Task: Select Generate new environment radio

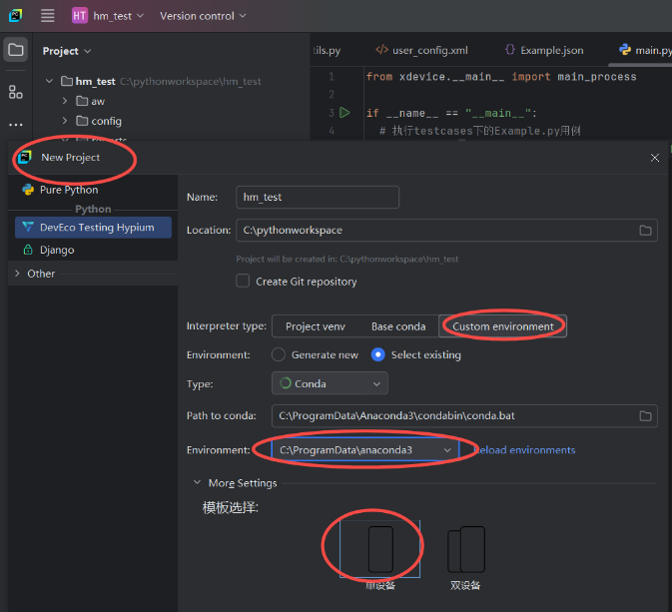Action: pos(279,354)
